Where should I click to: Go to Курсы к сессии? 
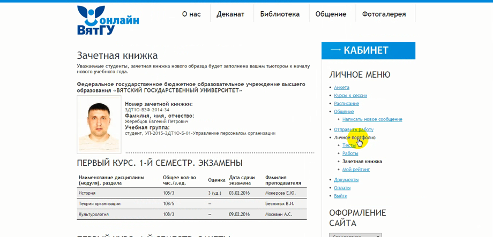point(350,95)
